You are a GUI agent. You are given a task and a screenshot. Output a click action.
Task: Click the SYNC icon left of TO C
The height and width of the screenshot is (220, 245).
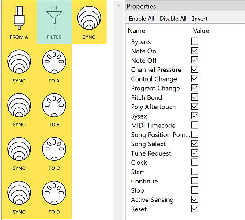point(19,149)
